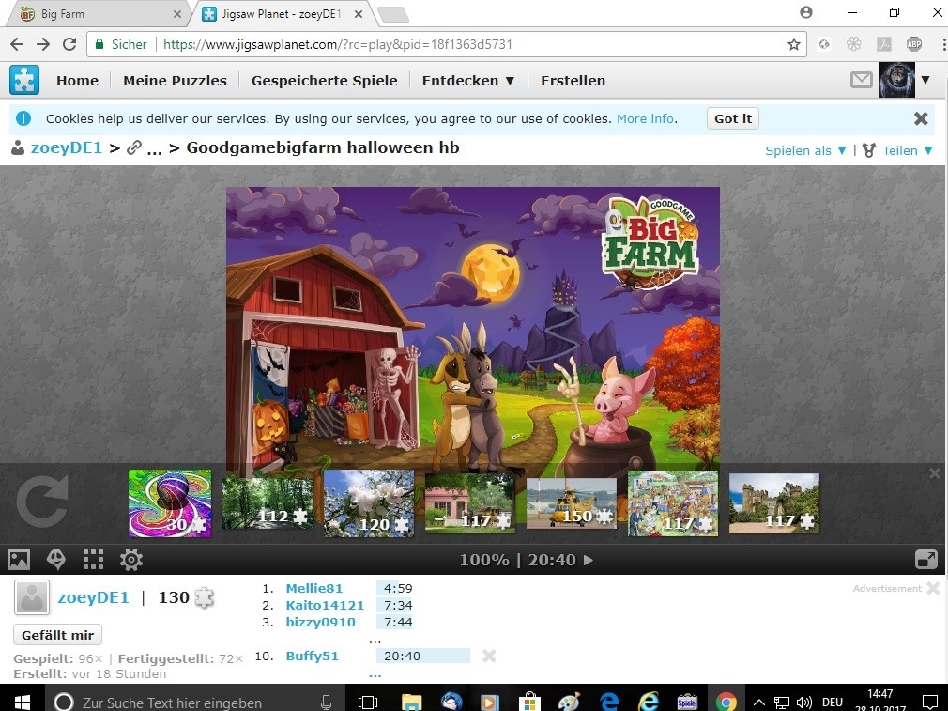The width and height of the screenshot is (948, 711).
Task: Go back in browser history
Action: (x=17, y=44)
